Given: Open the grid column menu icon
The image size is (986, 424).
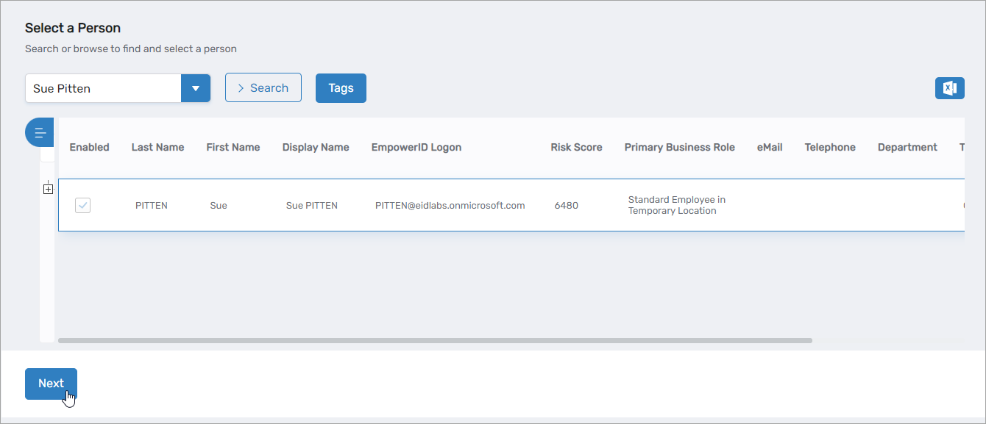Looking at the screenshot, I should coord(40,133).
